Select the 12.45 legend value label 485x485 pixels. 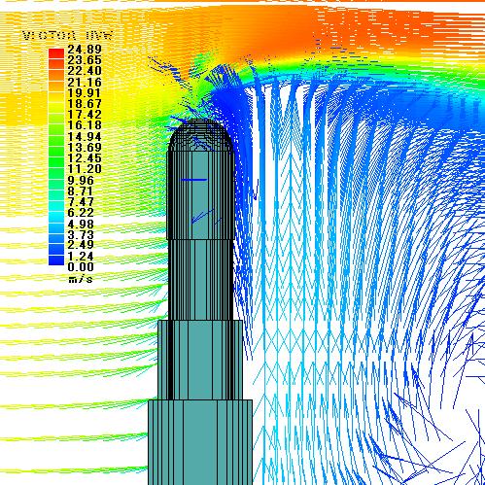85,158
